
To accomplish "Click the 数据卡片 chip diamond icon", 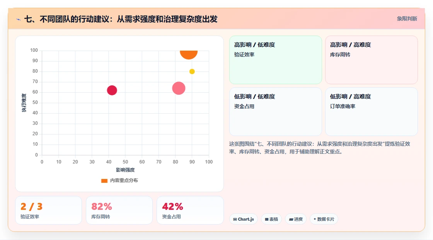I will tap(315, 219).
